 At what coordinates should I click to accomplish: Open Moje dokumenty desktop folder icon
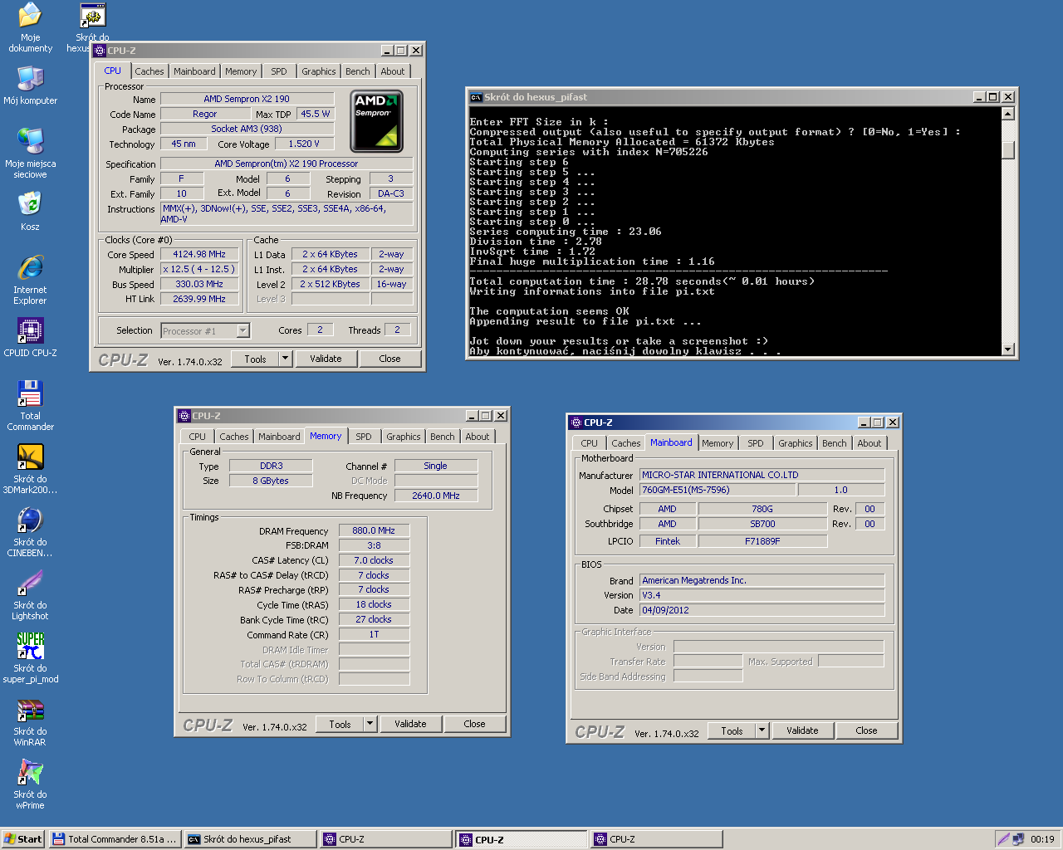(30, 15)
